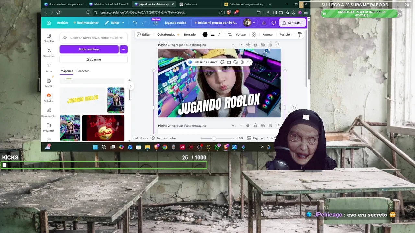Click the uploads search input field

[94, 38]
